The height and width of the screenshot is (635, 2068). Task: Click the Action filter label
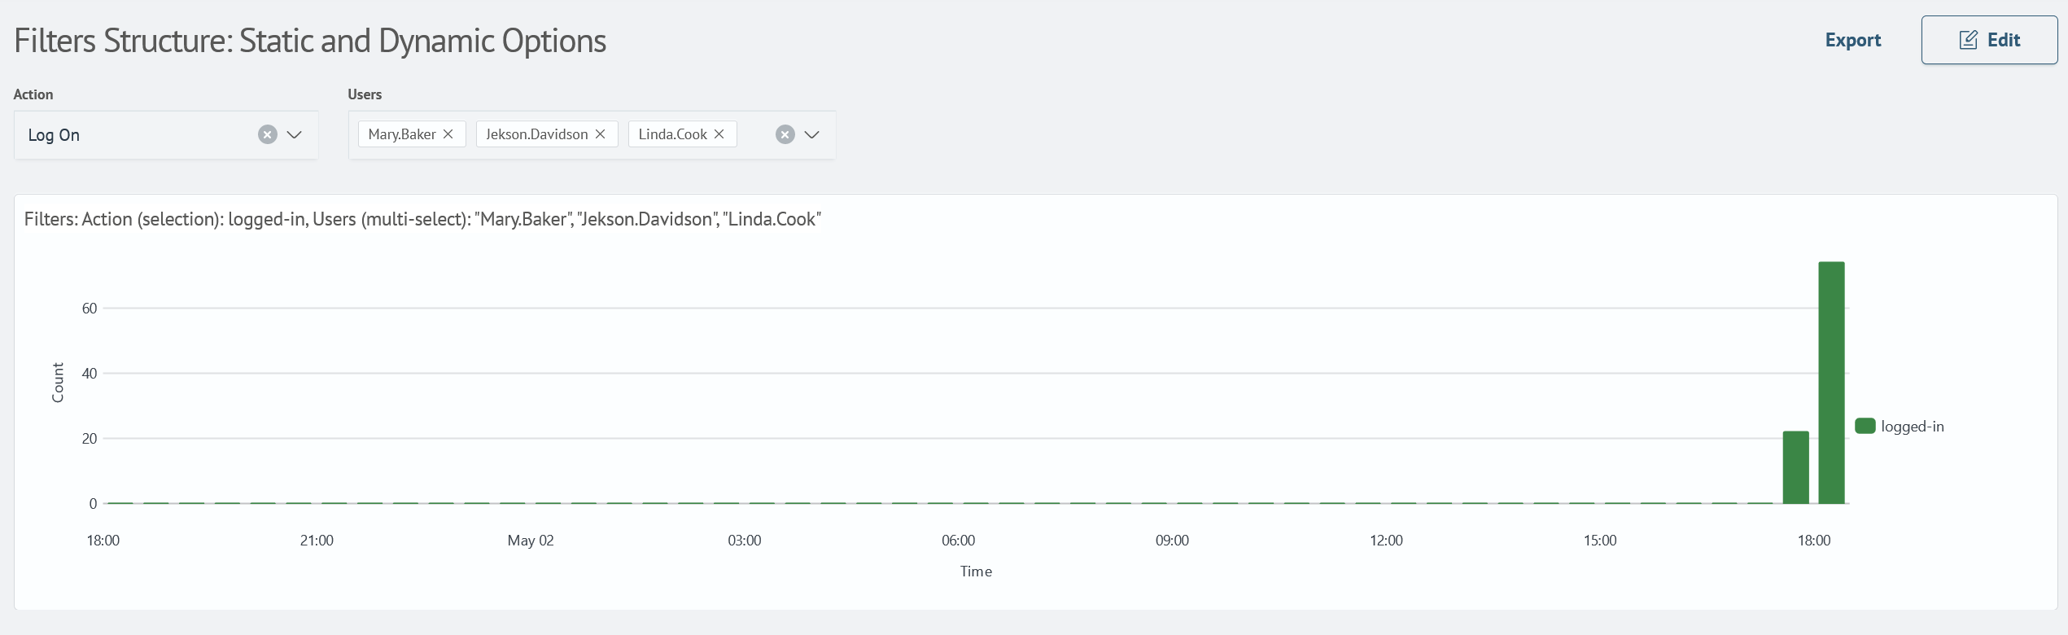point(33,94)
